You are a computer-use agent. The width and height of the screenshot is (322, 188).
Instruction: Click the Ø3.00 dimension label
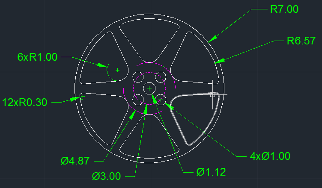tap(106, 176)
